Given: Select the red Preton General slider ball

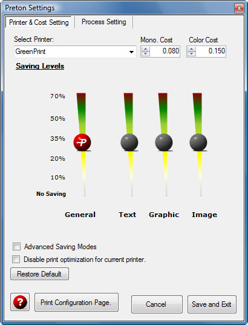Looking at the screenshot, I should [82, 142].
